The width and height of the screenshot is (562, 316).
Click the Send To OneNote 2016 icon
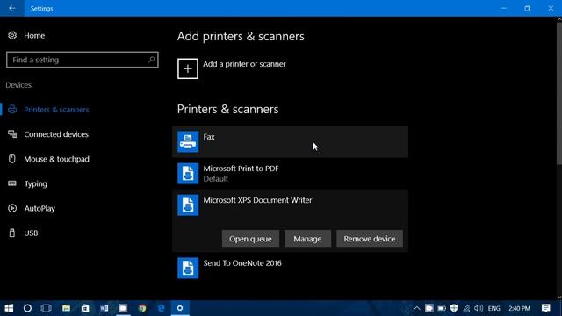tap(188, 268)
